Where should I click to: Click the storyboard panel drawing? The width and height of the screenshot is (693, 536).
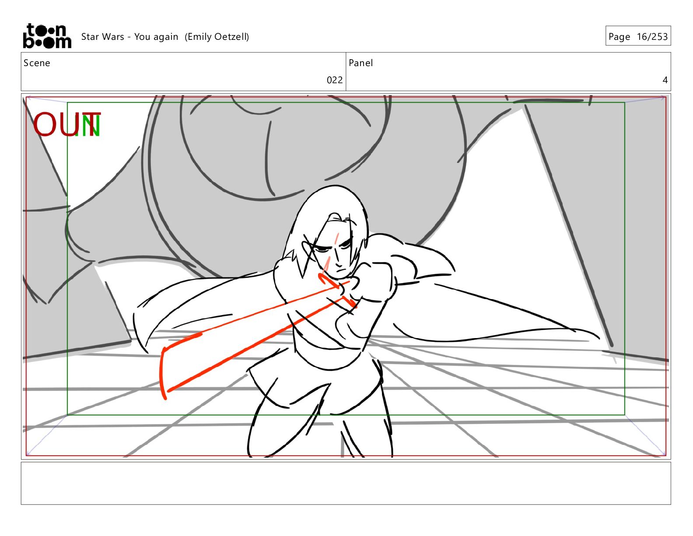pos(346,276)
